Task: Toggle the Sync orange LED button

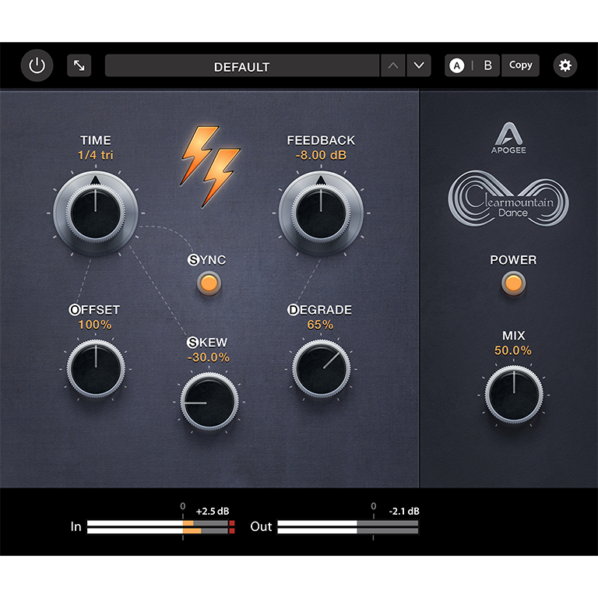Action: 207,283
